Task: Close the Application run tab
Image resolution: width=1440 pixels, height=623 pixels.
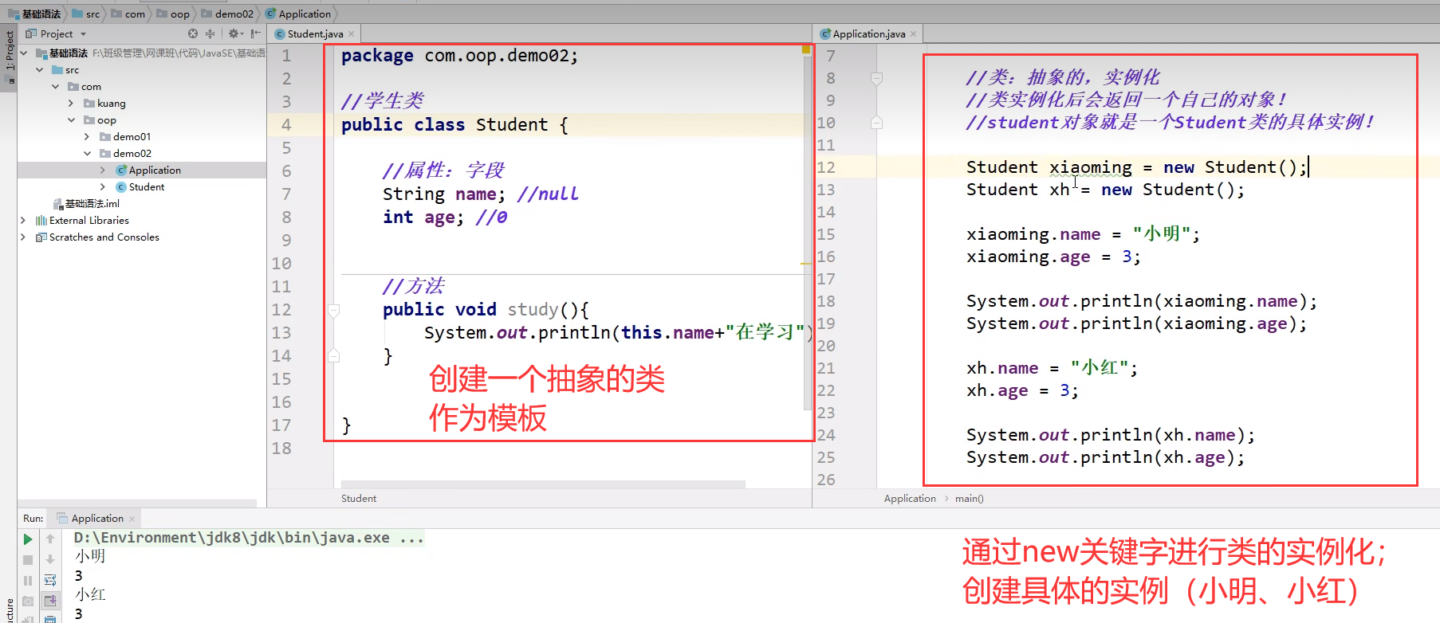Action: click(x=132, y=519)
